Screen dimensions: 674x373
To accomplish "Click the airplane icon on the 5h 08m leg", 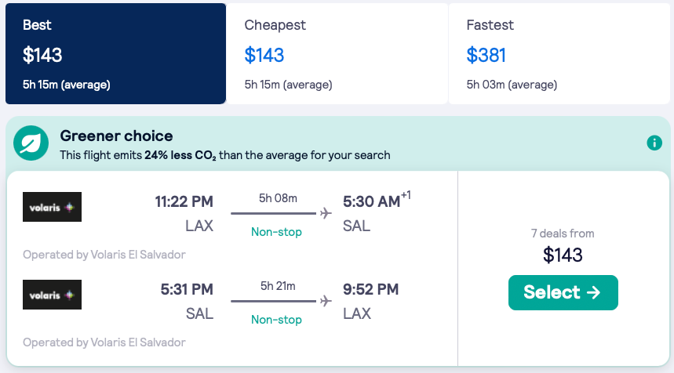I will coord(326,213).
